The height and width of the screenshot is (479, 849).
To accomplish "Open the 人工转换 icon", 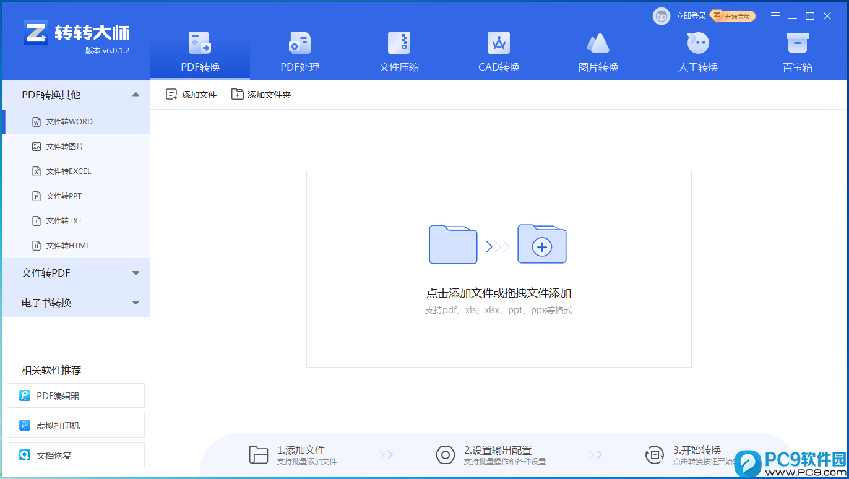I will pyautogui.click(x=698, y=43).
